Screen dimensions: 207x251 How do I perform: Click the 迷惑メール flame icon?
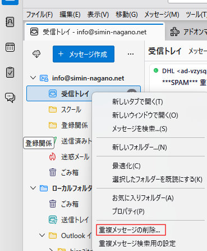click(x=53, y=157)
